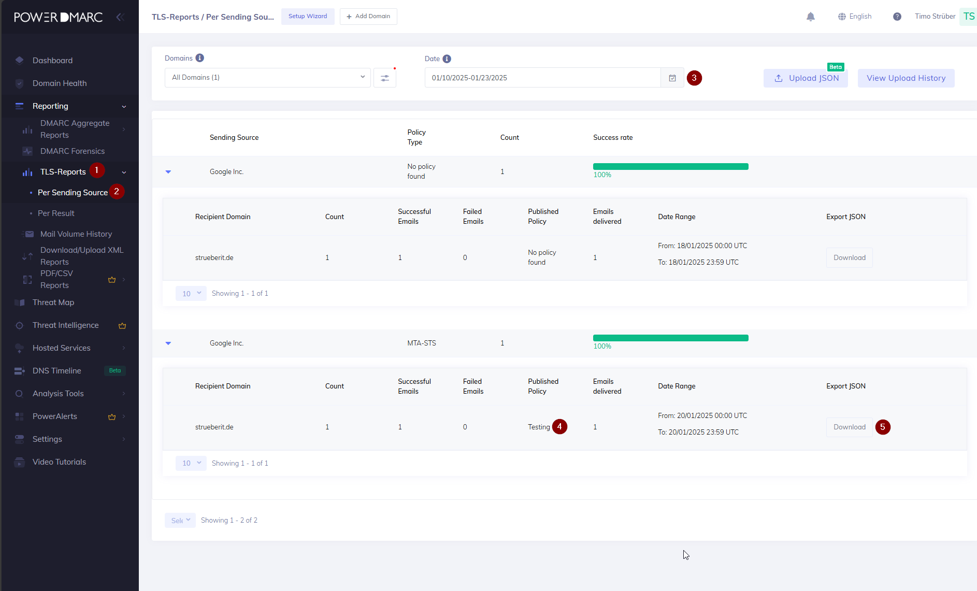
Task: Click the notification bell icon
Action: click(x=811, y=17)
